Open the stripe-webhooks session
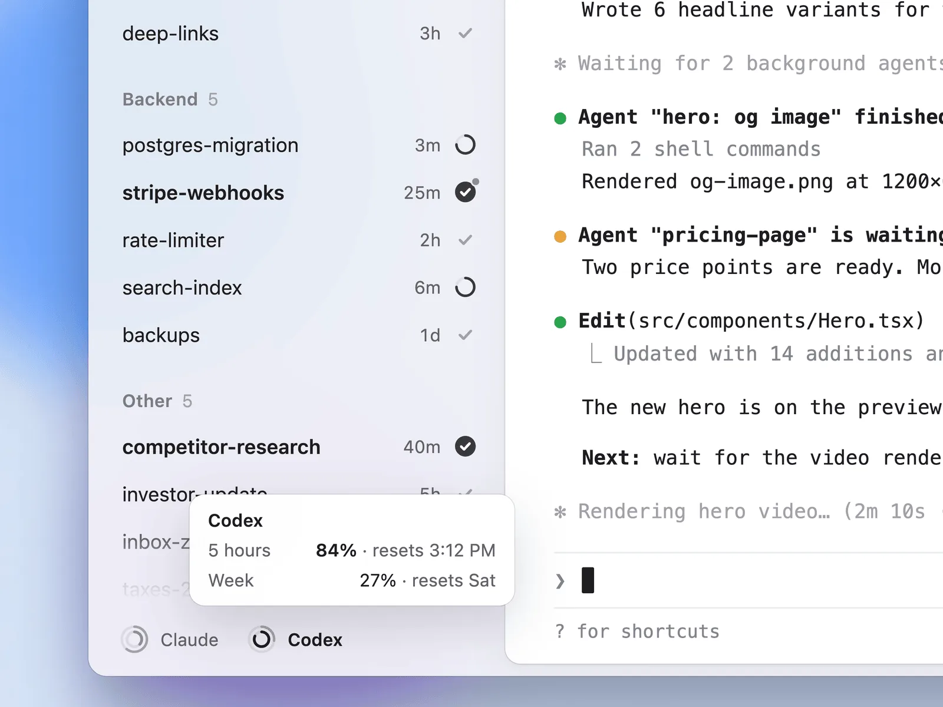This screenshot has width=943, height=707. coord(298,193)
